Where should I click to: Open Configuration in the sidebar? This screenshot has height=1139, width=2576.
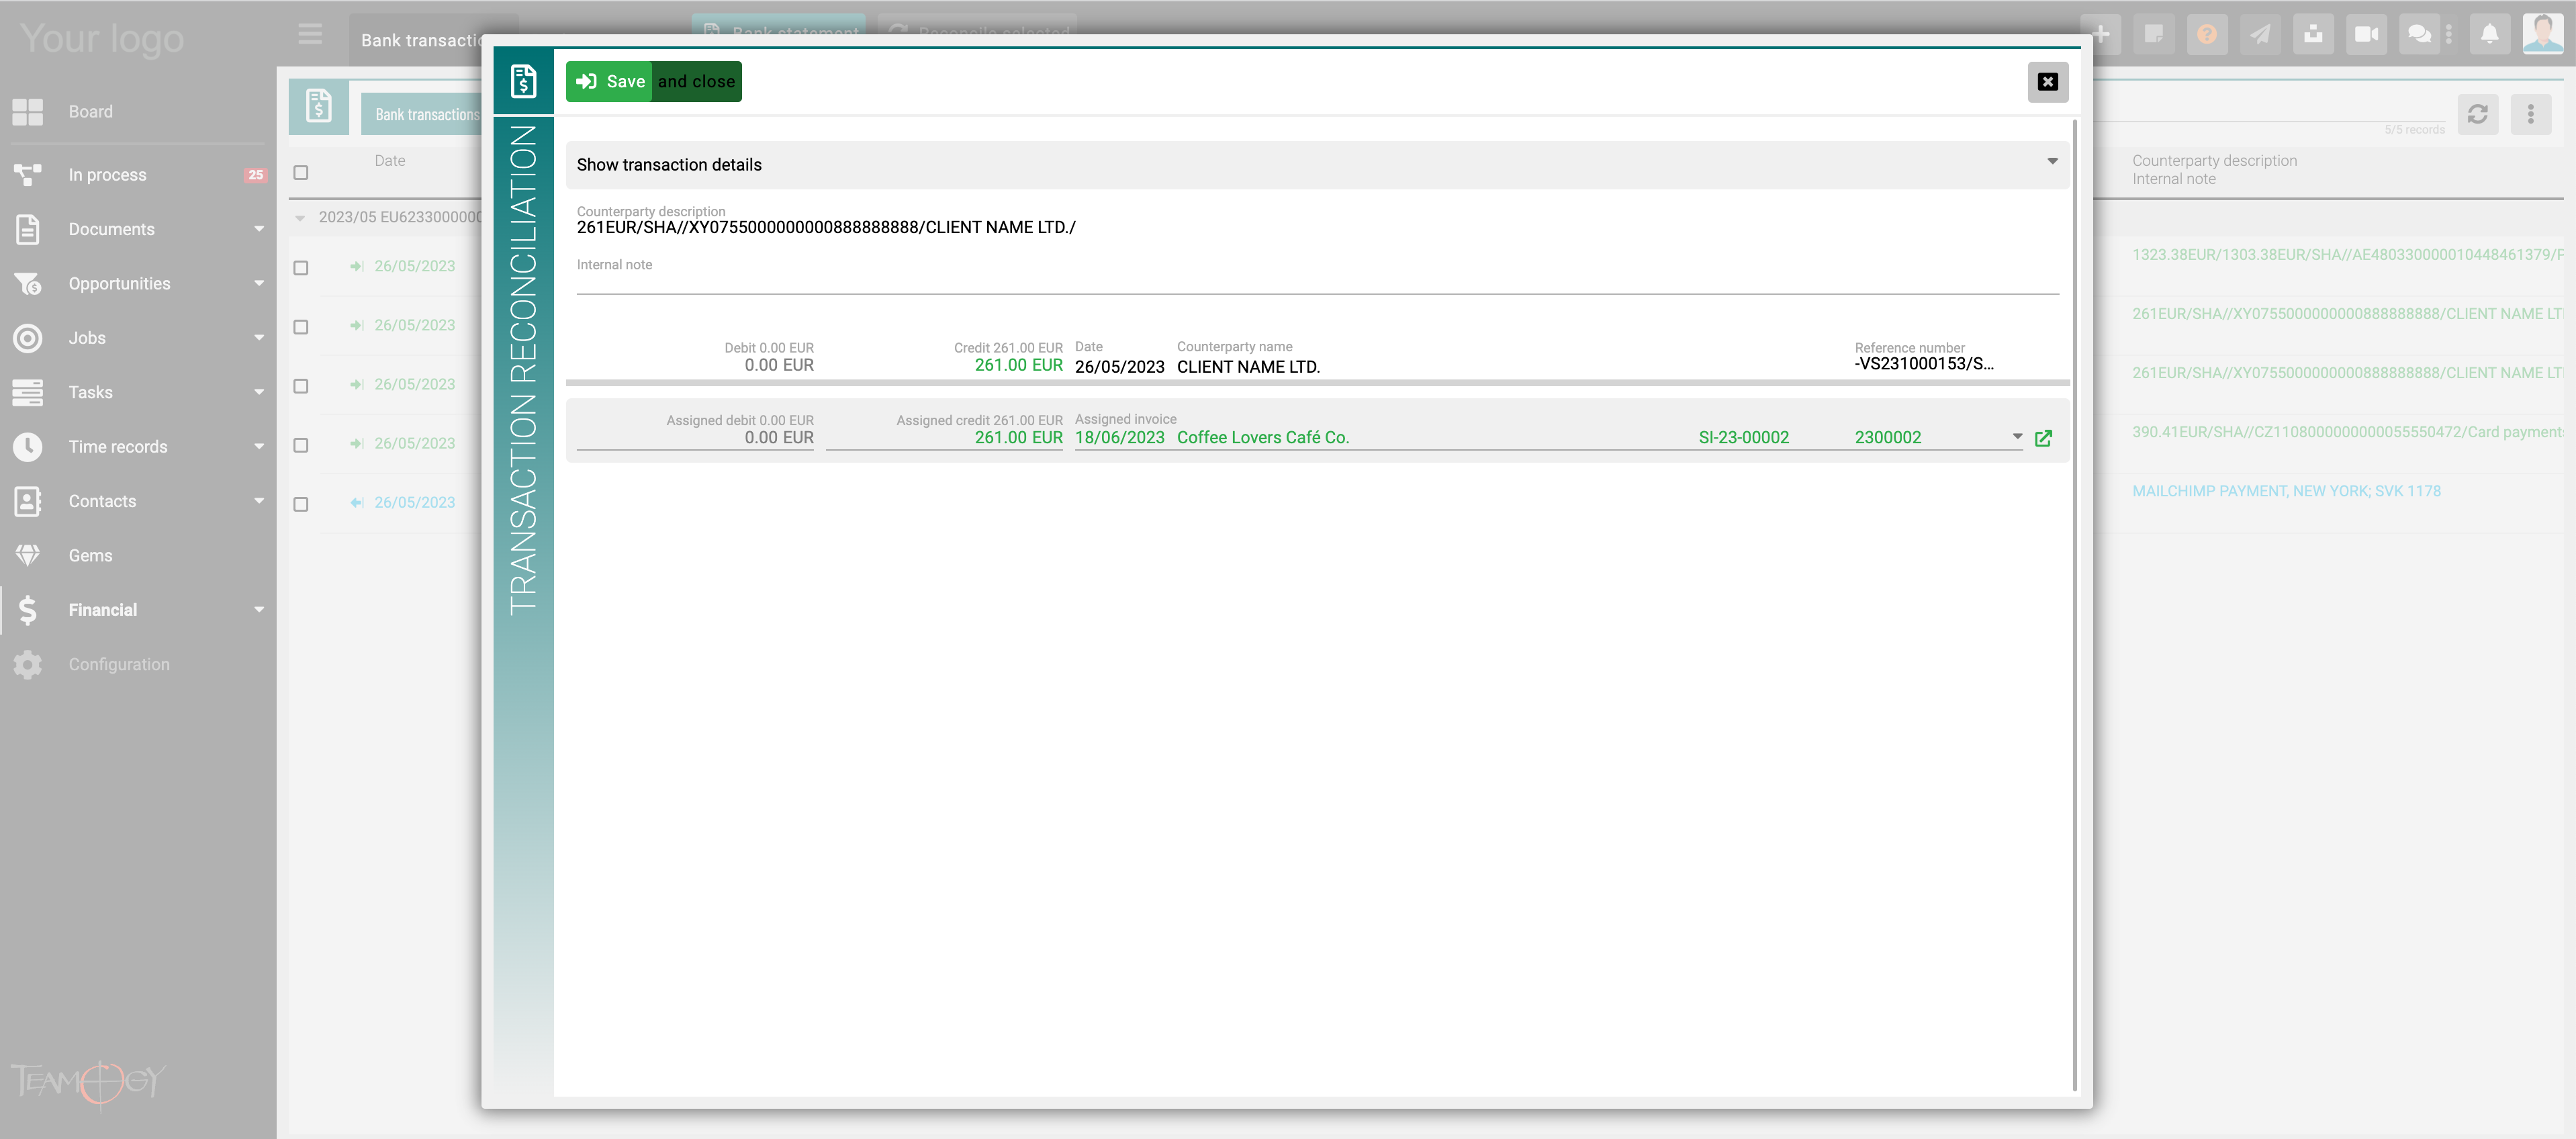pos(119,665)
